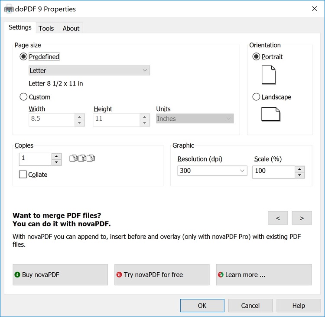Click the icon on Learn more button
The width and height of the screenshot is (325, 317).
221,274
